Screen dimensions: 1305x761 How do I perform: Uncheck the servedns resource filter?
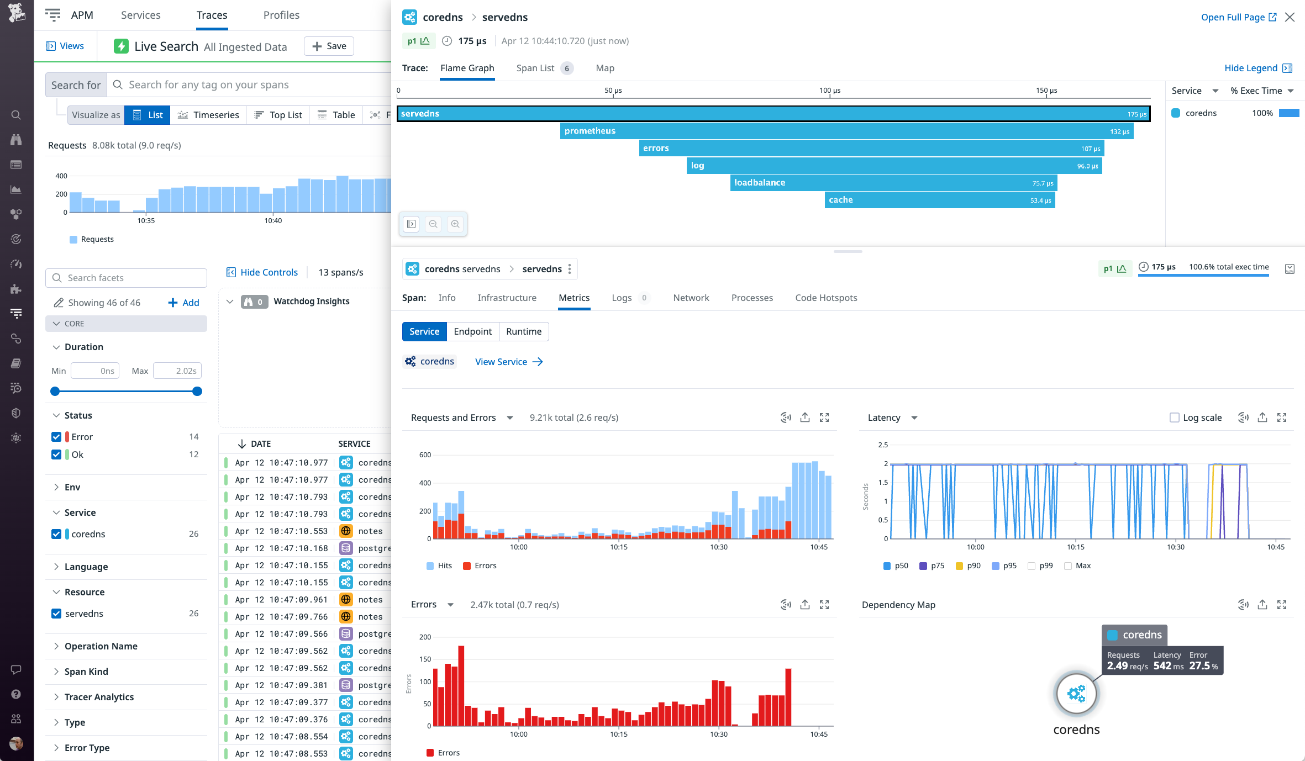pyautogui.click(x=56, y=614)
